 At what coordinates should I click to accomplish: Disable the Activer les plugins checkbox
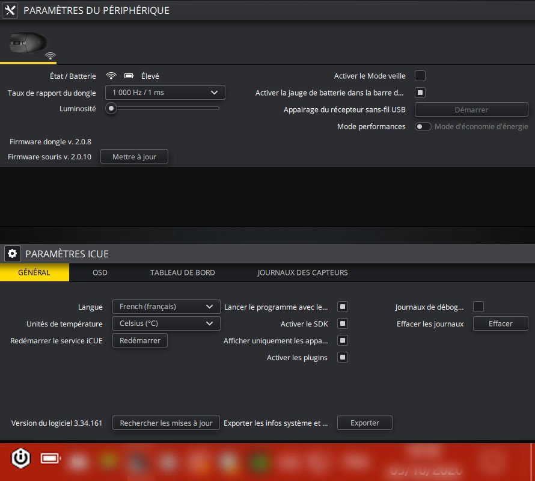[342, 357]
